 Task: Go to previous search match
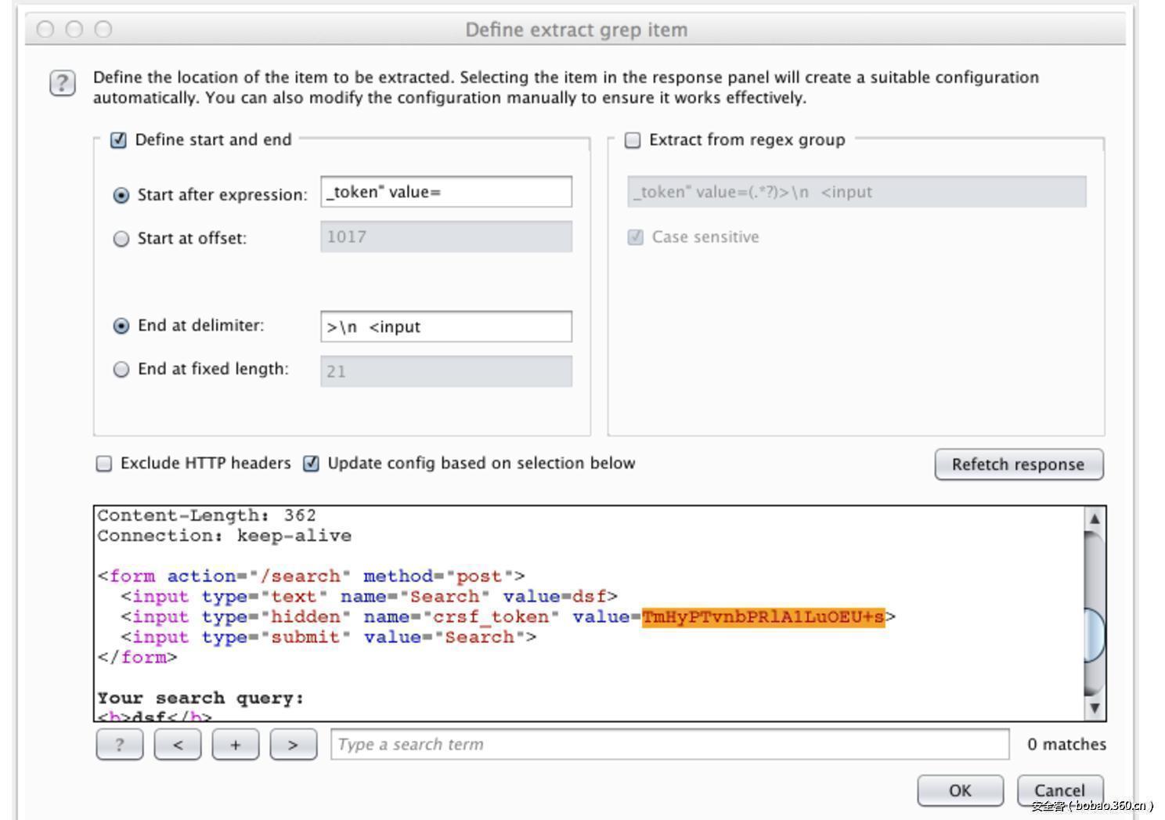click(177, 744)
